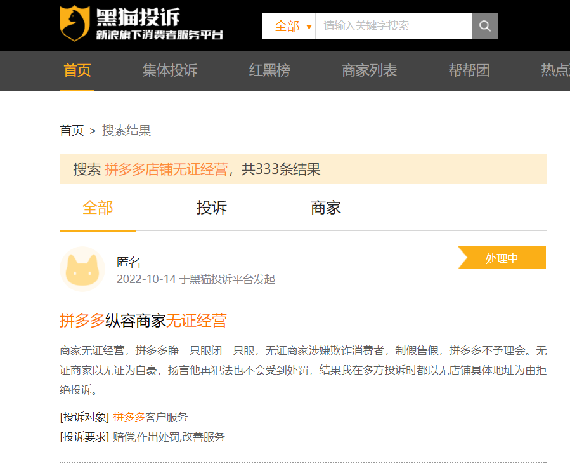Screen dimensions: 570x471
Task: Click the 赔偿,作出处罚,改善服务 complaint request text
Action: (169, 437)
